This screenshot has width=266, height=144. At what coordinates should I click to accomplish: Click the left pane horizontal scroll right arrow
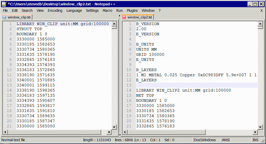(109, 132)
